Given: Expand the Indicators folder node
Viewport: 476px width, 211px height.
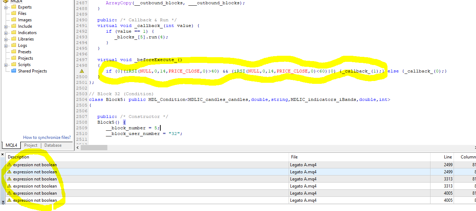Looking at the screenshot, I should 6,33.
